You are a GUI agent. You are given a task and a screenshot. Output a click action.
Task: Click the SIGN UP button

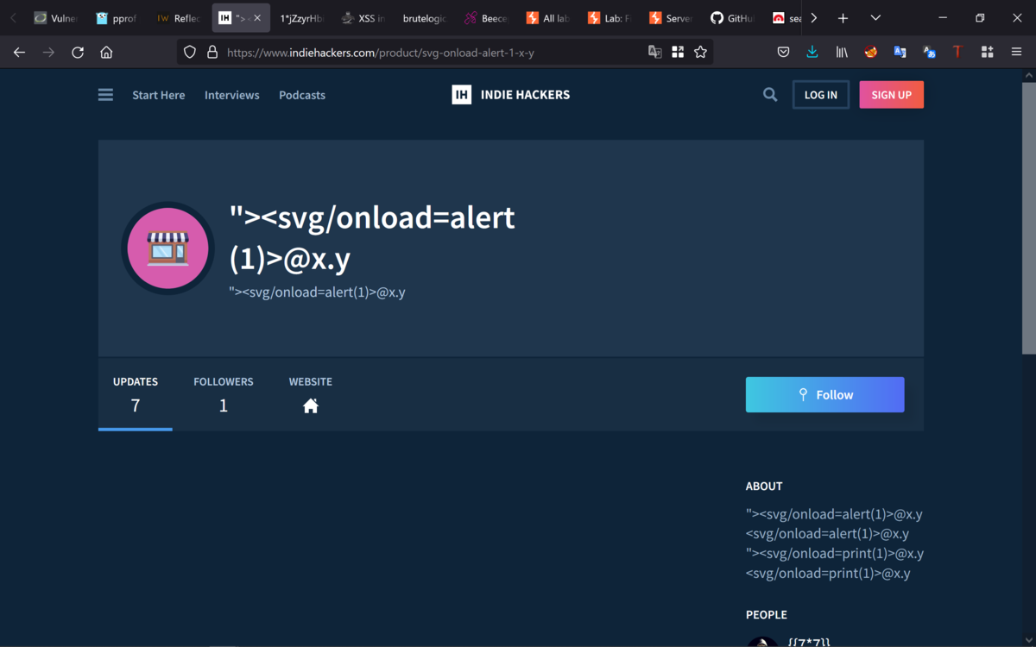891,94
